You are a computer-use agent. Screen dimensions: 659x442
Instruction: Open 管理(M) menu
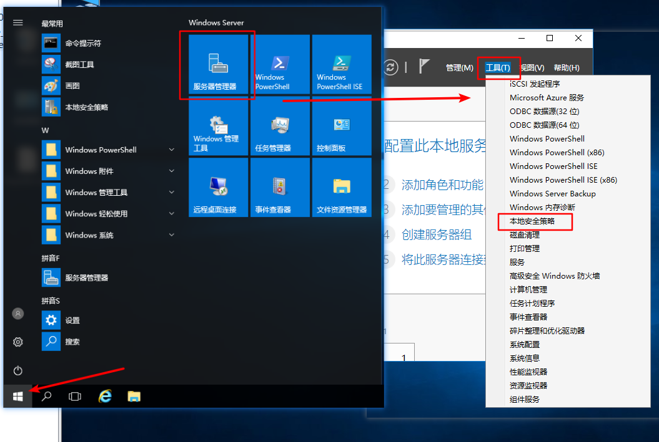459,67
